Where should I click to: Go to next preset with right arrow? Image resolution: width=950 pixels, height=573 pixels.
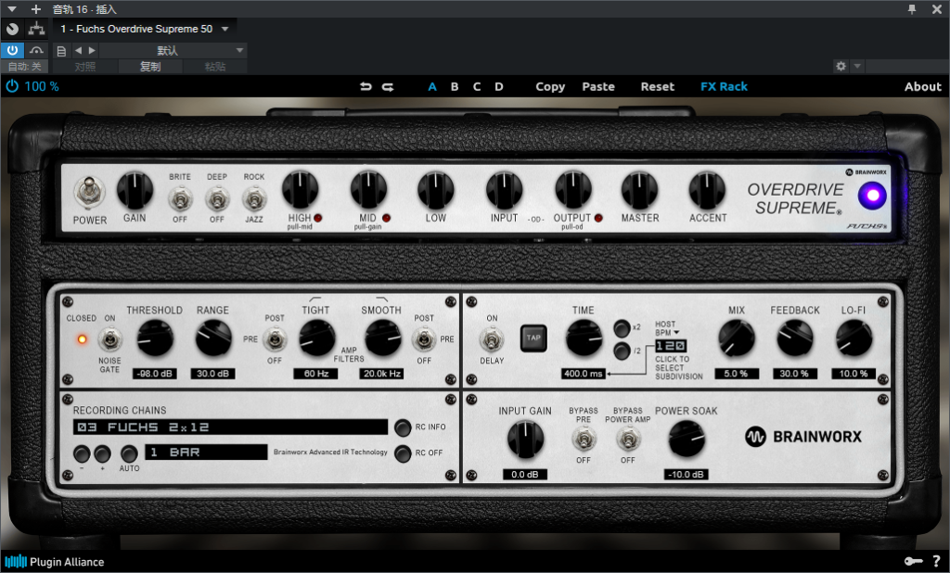coord(92,50)
